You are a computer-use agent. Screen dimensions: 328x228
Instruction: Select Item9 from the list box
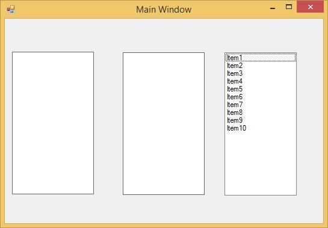coord(261,120)
